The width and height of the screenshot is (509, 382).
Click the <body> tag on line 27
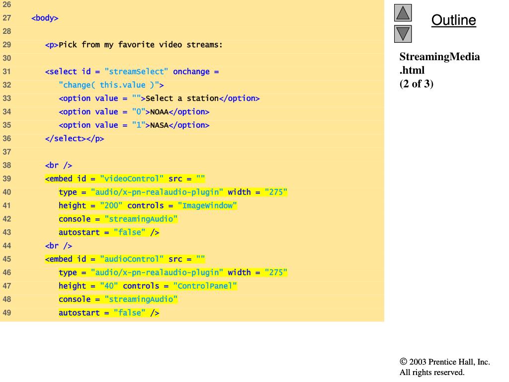pyautogui.click(x=45, y=18)
